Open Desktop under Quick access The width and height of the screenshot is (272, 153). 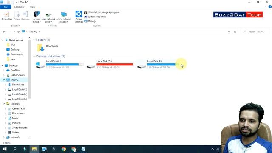point(15,50)
